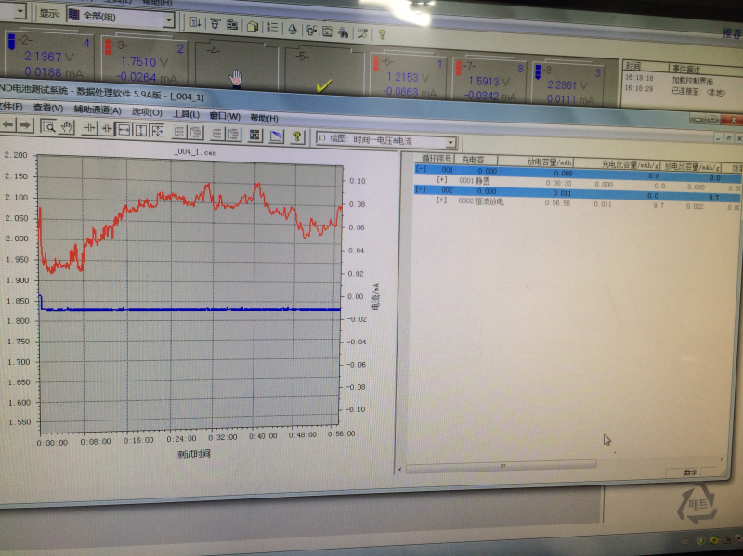This screenshot has height=556, width=743.
Task: Open the 工具(L) menu
Action: (x=186, y=114)
